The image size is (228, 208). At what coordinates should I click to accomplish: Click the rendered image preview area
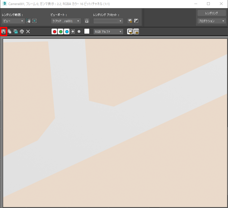click(115, 123)
